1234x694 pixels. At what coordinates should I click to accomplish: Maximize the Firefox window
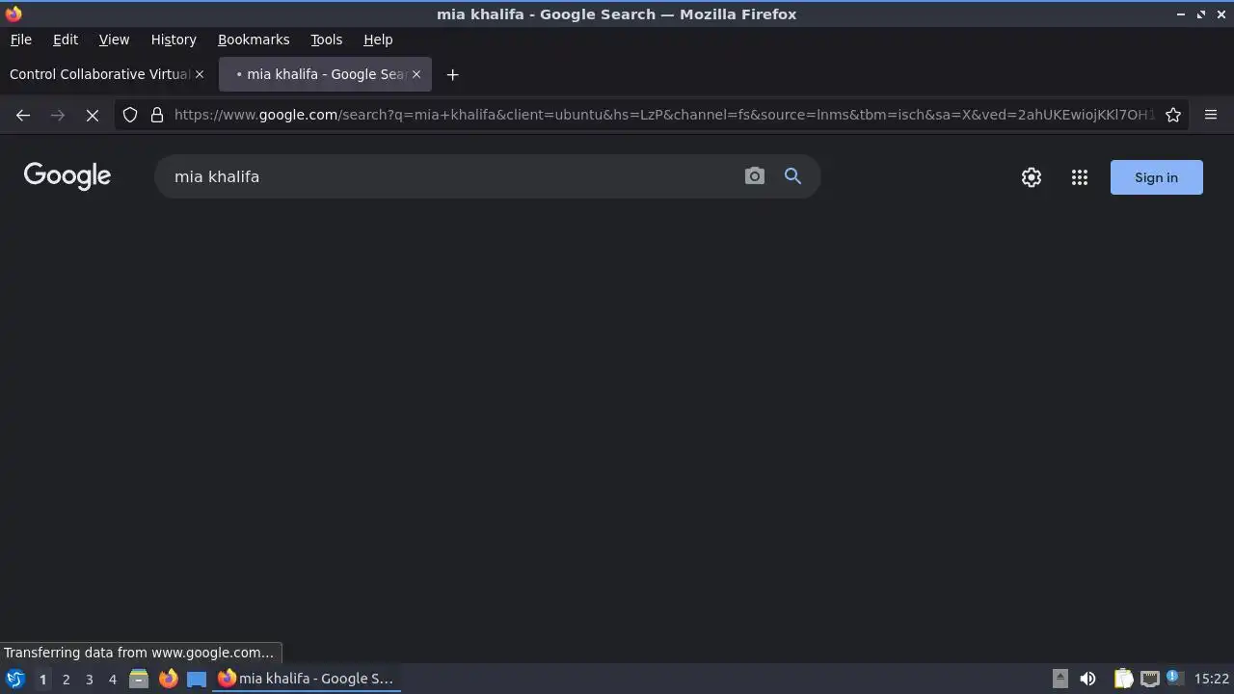coord(1201,13)
